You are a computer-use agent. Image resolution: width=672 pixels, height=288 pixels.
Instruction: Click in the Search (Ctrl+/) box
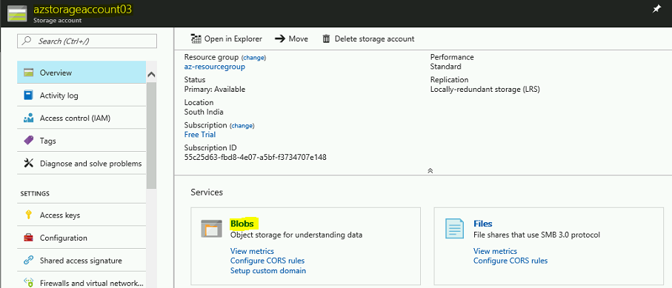pyautogui.click(x=87, y=41)
